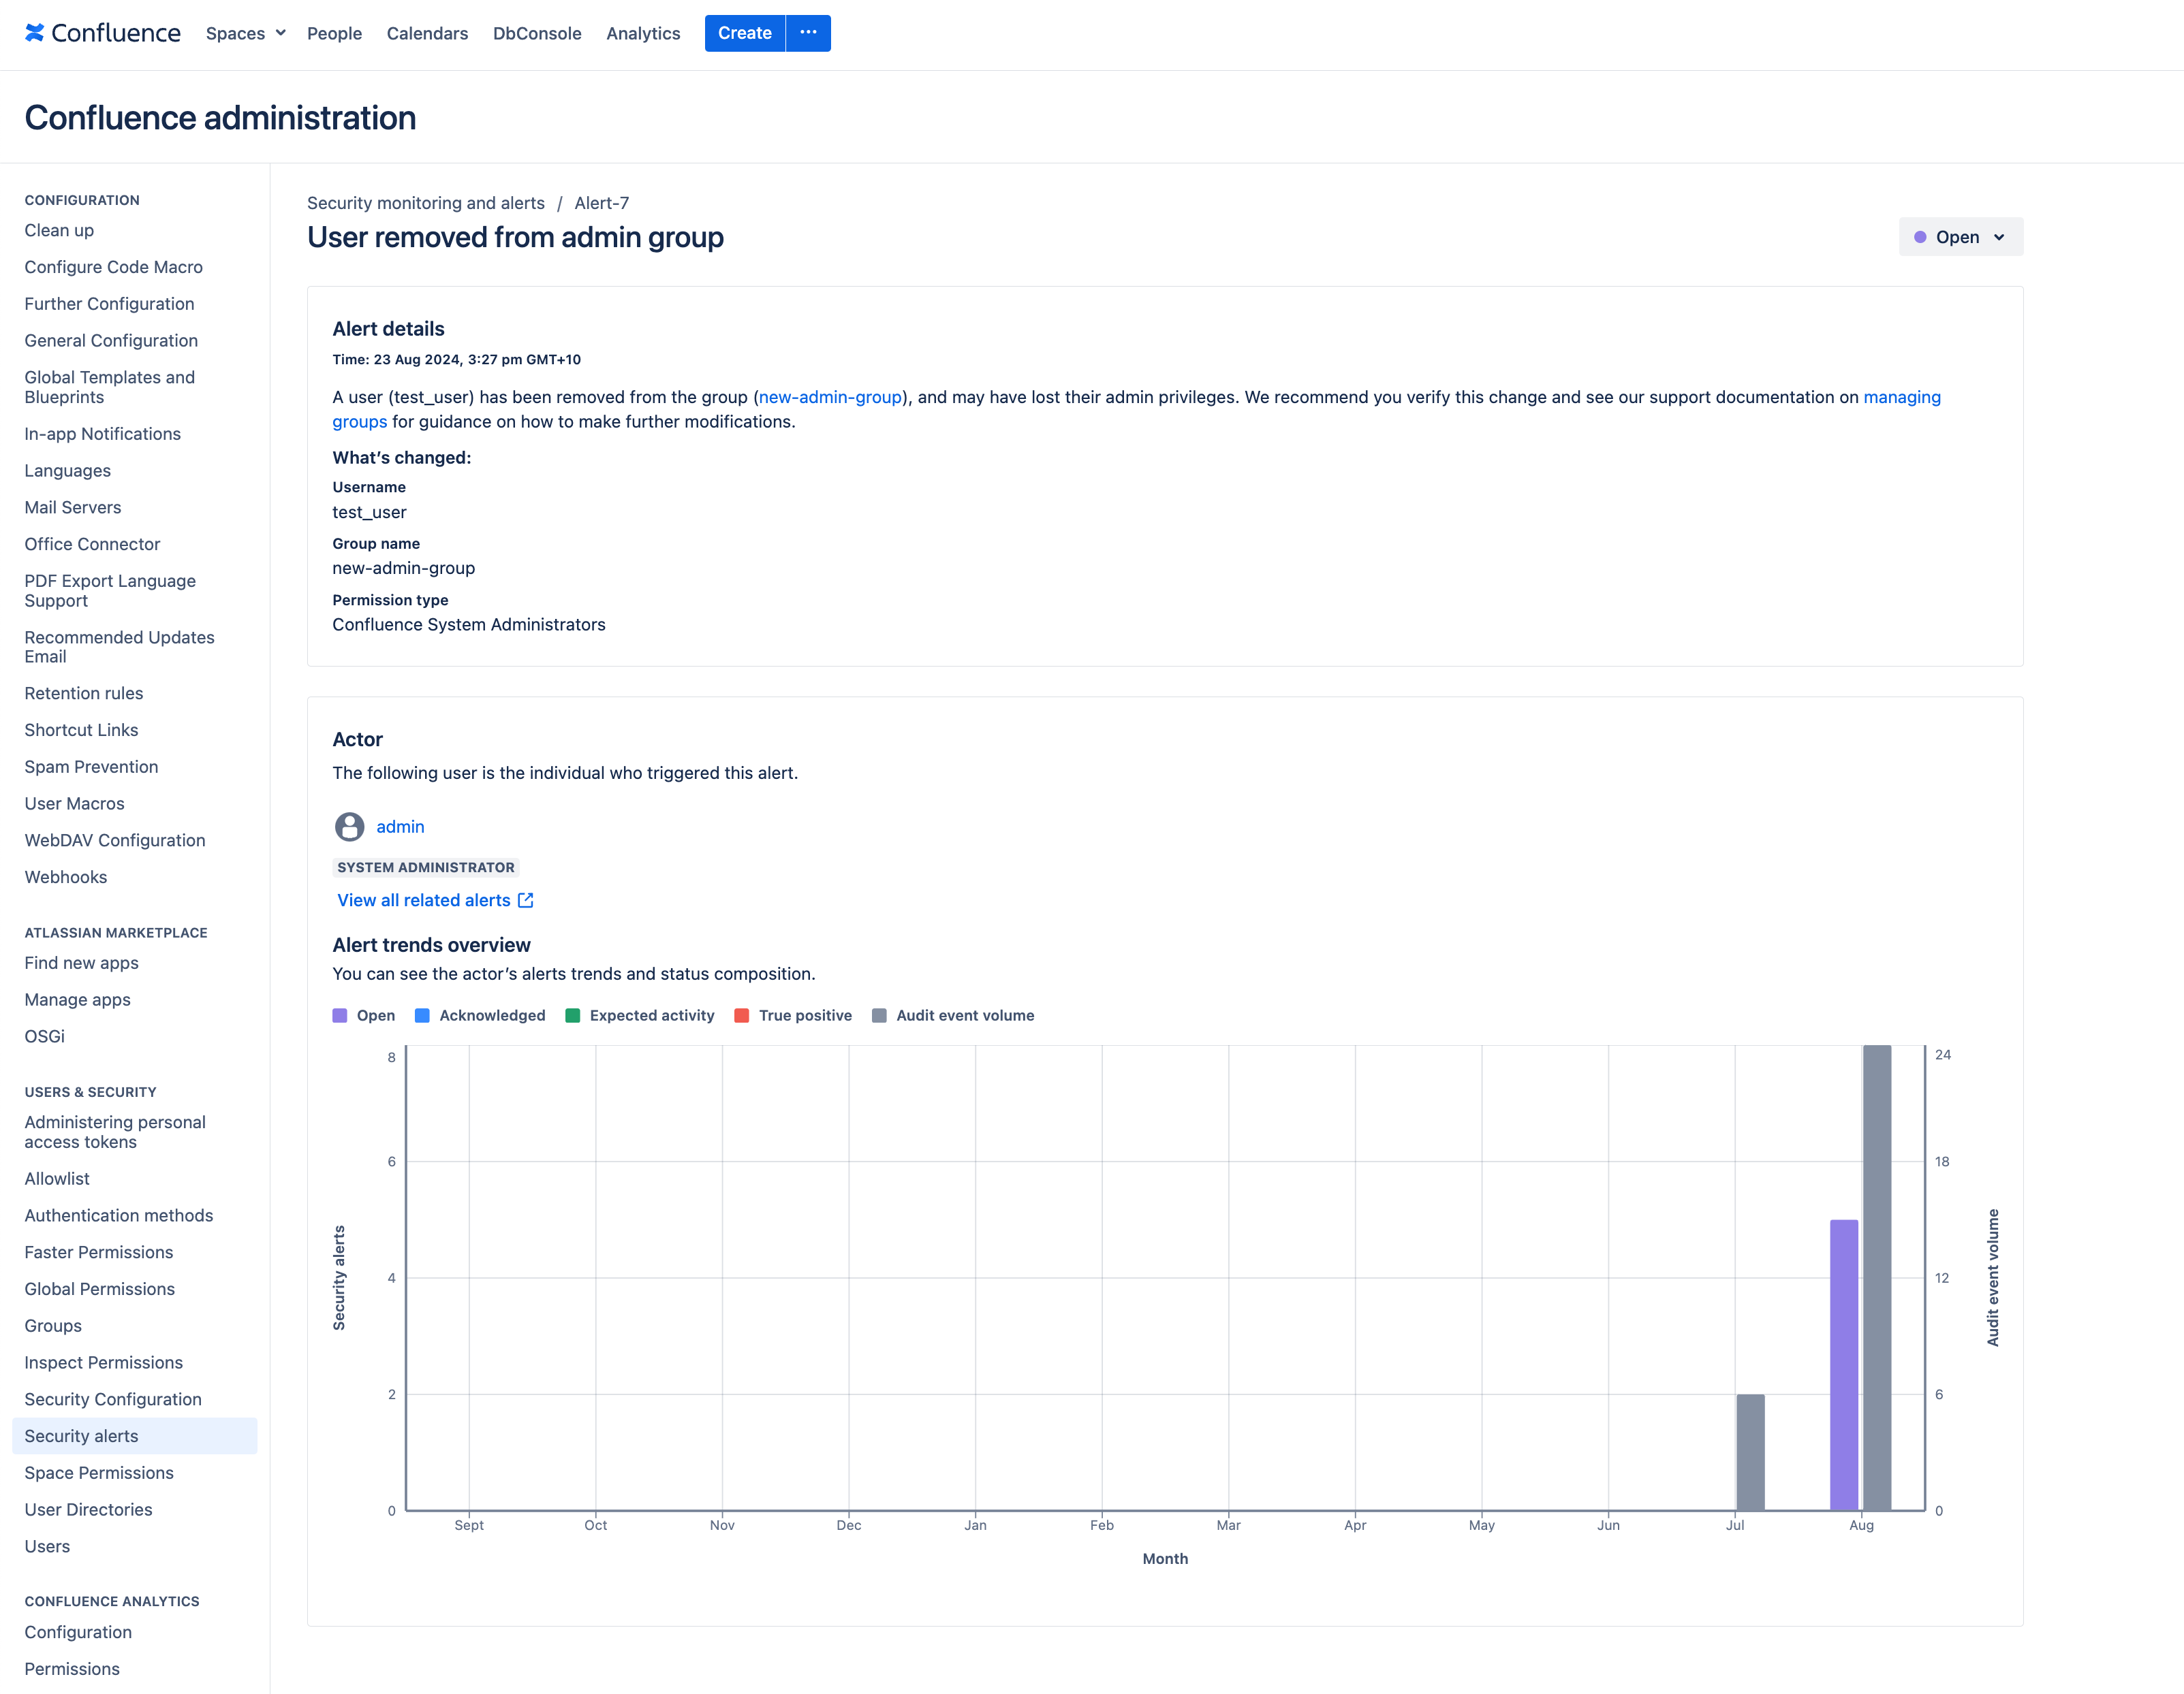The image size is (2184, 1694).
Task: Open Groups in Users & Security
Action: click(53, 1326)
